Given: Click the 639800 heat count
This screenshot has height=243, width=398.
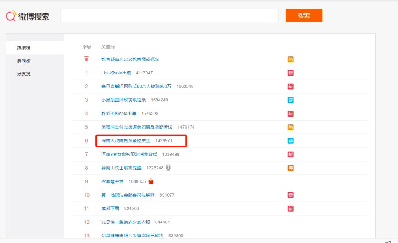Looking at the screenshot, I should (x=176, y=236).
